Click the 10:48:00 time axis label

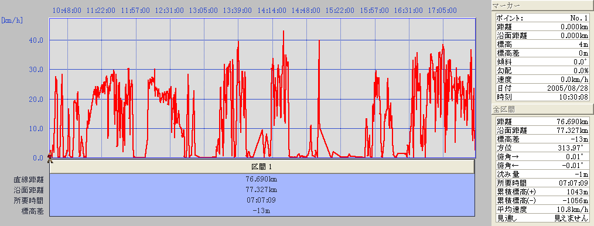pos(67,11)
